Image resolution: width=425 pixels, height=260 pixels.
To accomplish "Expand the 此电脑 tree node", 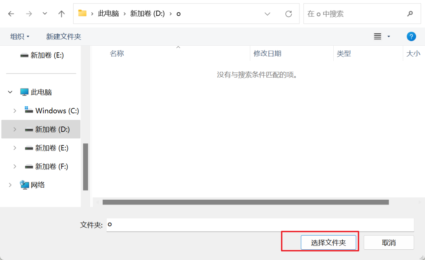I will pos(9,92).
